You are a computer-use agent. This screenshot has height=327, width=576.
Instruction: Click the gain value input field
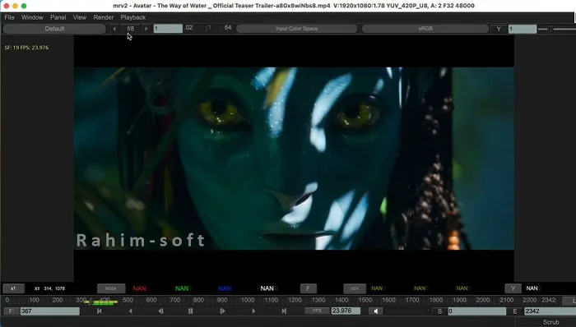pos(168,29)
